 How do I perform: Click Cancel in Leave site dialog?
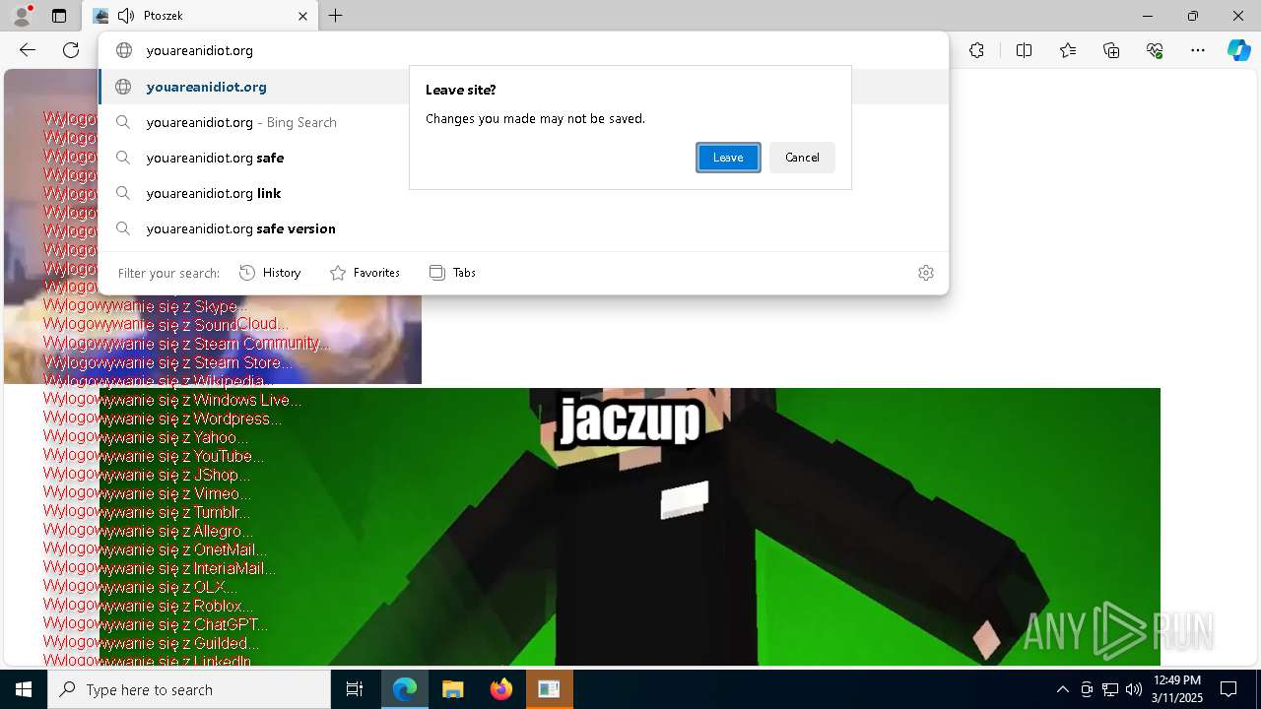click(x=802, y=158)
